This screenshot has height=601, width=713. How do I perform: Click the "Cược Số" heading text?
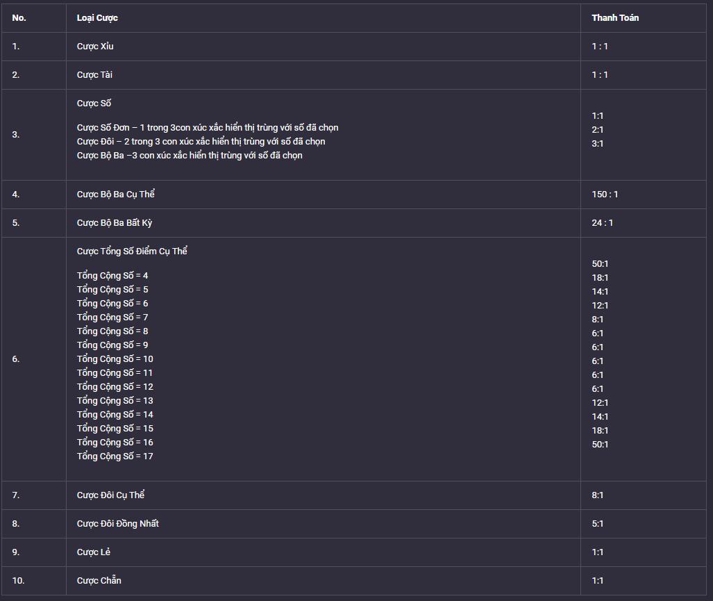point(94,104)
